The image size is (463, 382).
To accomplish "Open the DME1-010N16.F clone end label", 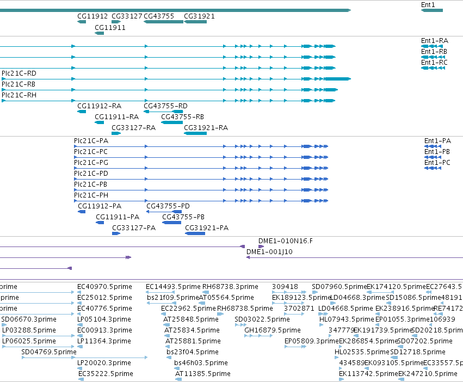I will pyautogui.click(x=286, y=241).
